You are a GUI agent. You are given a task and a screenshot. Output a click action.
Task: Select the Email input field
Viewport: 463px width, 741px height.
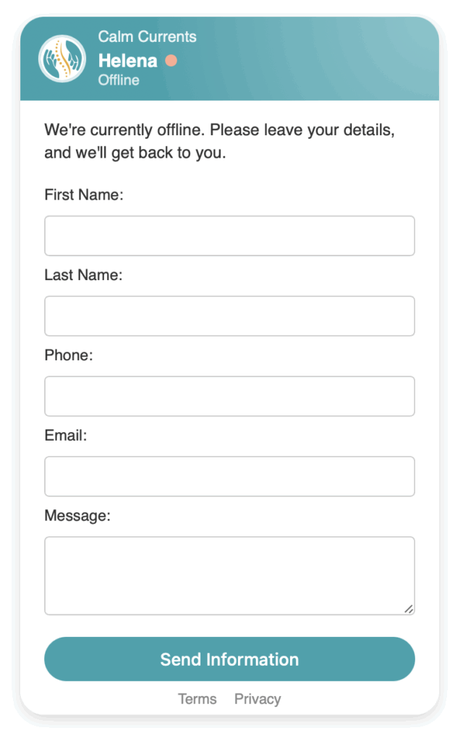coord(229,476)
